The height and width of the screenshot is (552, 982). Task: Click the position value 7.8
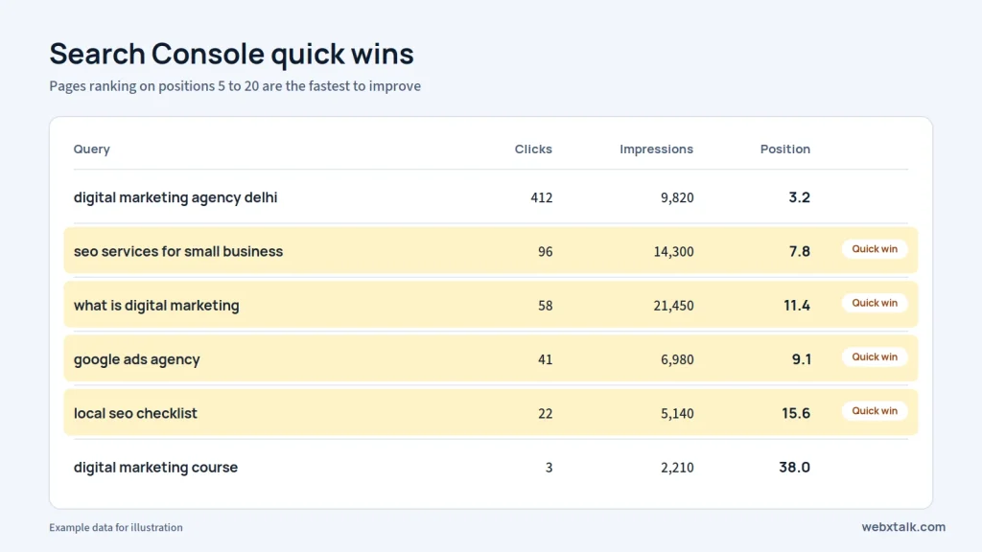point(799,252)
